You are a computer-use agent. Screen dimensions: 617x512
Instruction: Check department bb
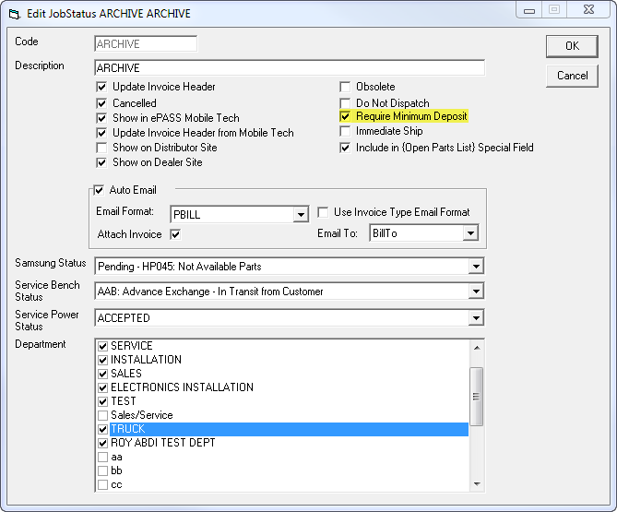pos(102,470)
